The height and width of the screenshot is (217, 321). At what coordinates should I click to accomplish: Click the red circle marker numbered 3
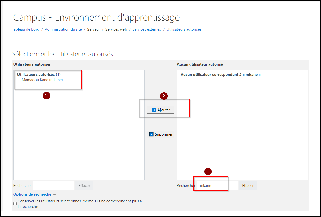click(x=46, y=96)
